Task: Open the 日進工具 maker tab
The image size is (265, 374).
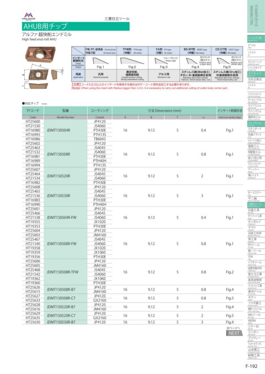Action: (256, 210)
